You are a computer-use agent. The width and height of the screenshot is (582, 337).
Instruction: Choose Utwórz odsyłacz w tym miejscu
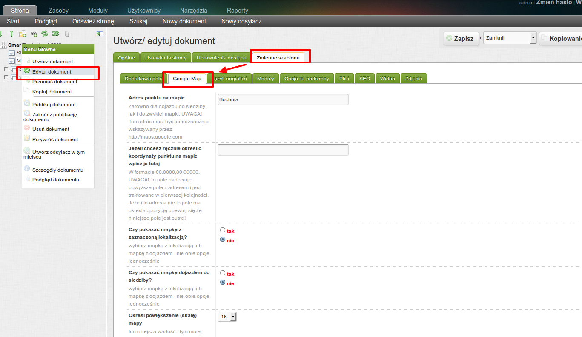pos(54,154)
